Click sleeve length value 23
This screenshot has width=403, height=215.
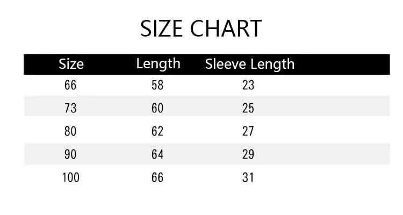tap(248, 85)
